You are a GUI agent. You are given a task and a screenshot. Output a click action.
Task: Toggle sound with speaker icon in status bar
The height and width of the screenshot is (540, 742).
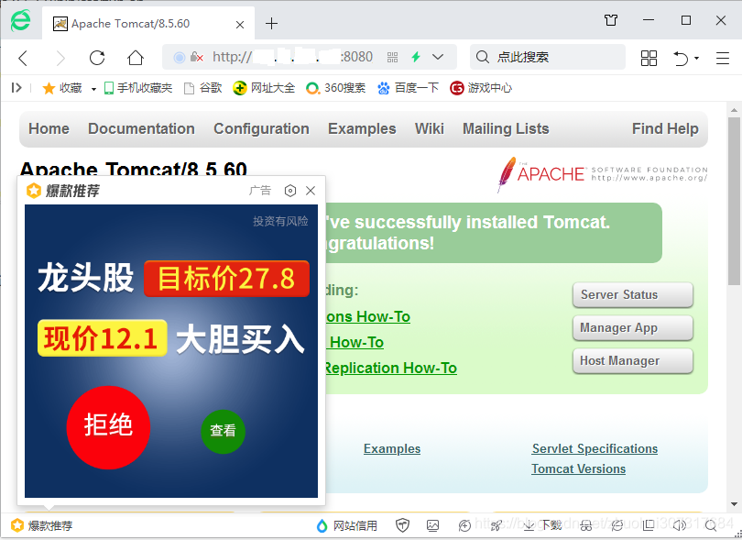click(x=680, y=524)
